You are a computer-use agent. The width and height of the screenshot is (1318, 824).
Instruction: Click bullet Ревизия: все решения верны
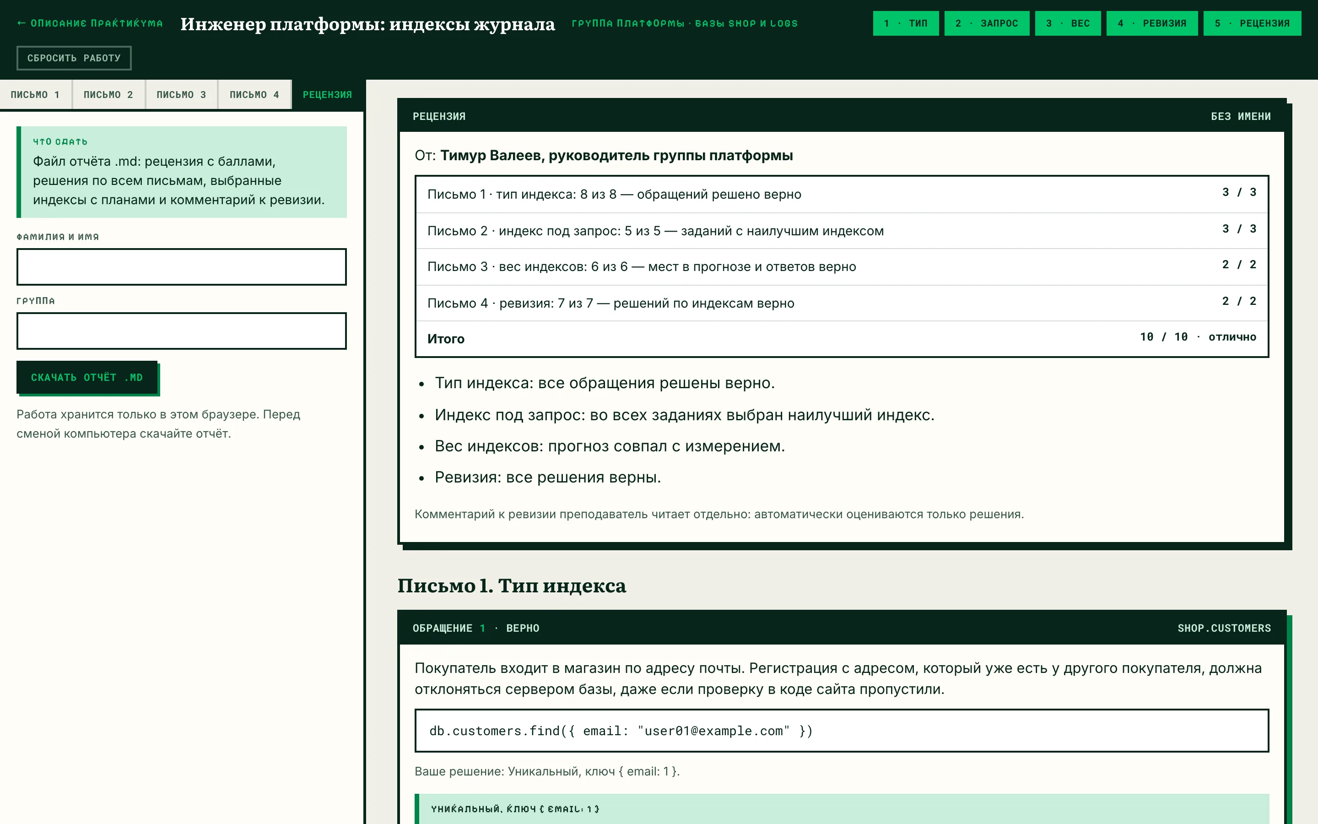547,477
